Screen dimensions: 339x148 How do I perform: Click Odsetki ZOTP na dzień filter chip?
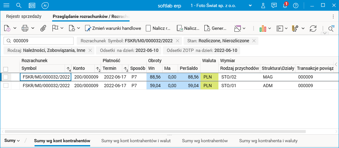[x=201, y=51]
